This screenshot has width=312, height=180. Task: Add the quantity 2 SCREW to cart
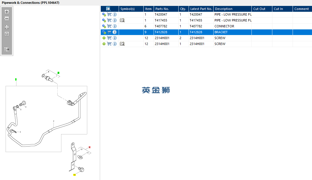109,38
